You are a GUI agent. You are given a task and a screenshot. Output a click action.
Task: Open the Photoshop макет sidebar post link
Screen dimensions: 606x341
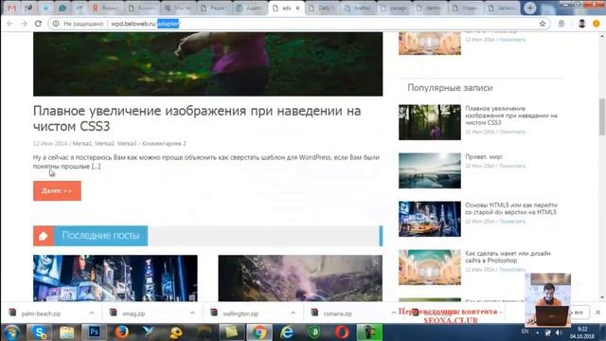(508, 257)
